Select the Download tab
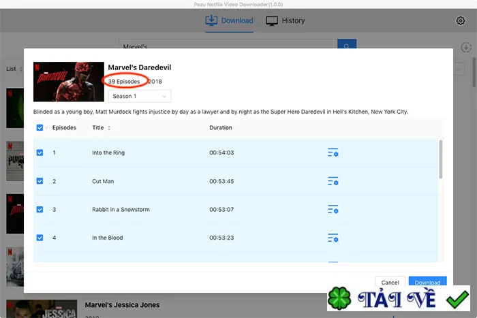Image resolution: width=477 pixels, height=318 pixels. 229,20
